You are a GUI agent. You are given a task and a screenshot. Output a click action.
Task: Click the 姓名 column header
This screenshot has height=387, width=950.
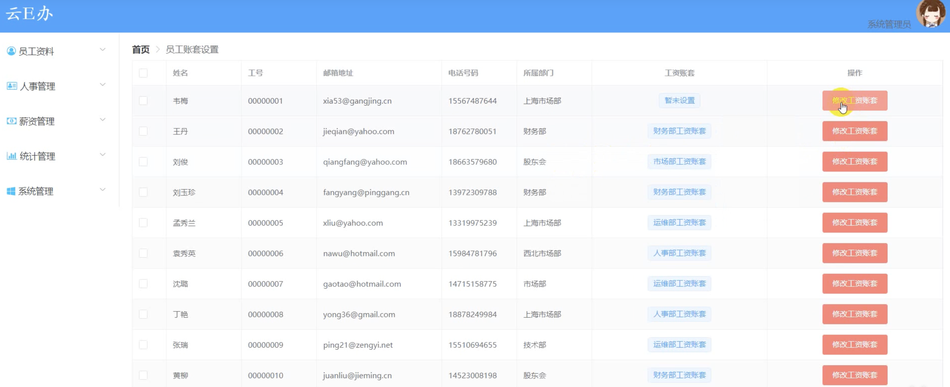[x=180, y=73]
